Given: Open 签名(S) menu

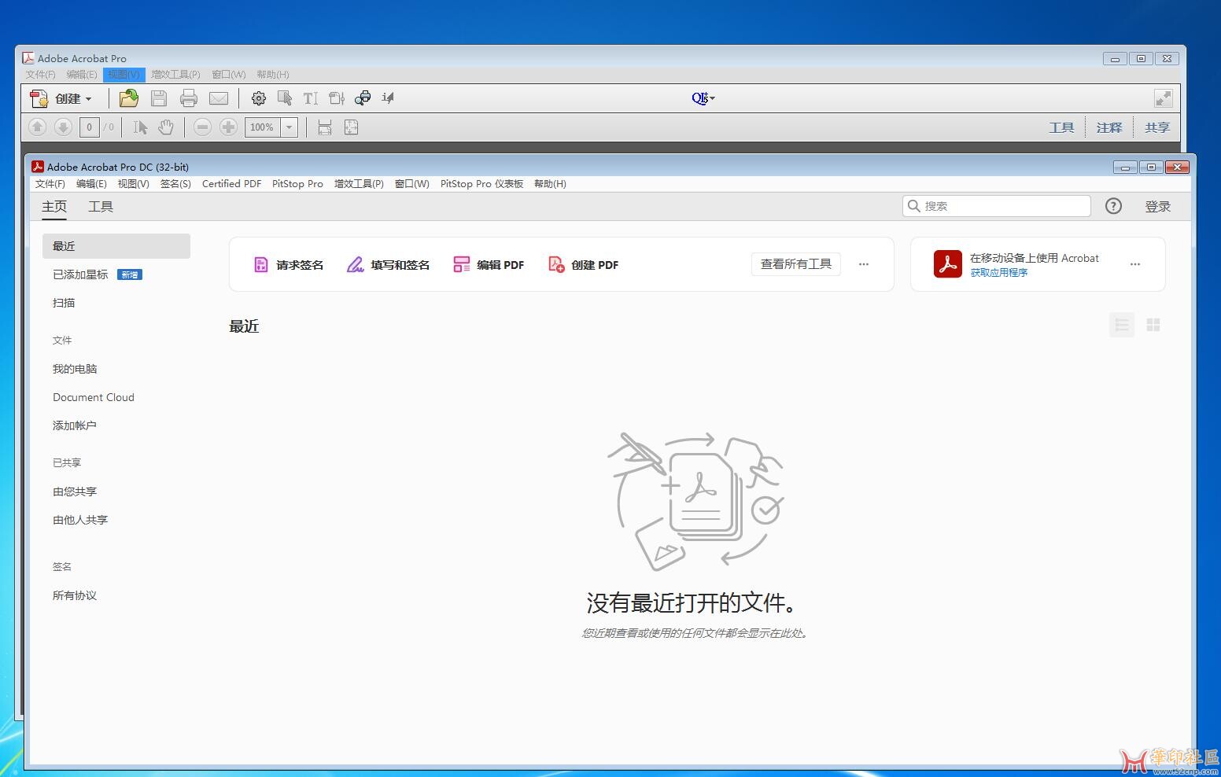Looking at the screenshot, I should tap(175, 183).
